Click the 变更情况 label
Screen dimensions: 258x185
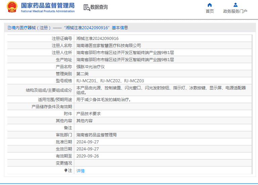[x=64, y=163]
